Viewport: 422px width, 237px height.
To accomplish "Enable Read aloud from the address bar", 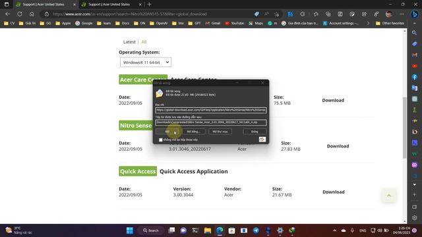I will (266, 14).
